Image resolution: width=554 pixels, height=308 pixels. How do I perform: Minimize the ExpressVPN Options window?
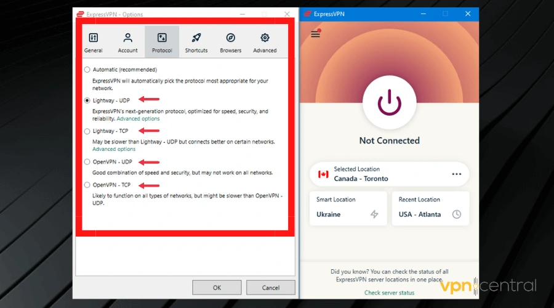243,14
